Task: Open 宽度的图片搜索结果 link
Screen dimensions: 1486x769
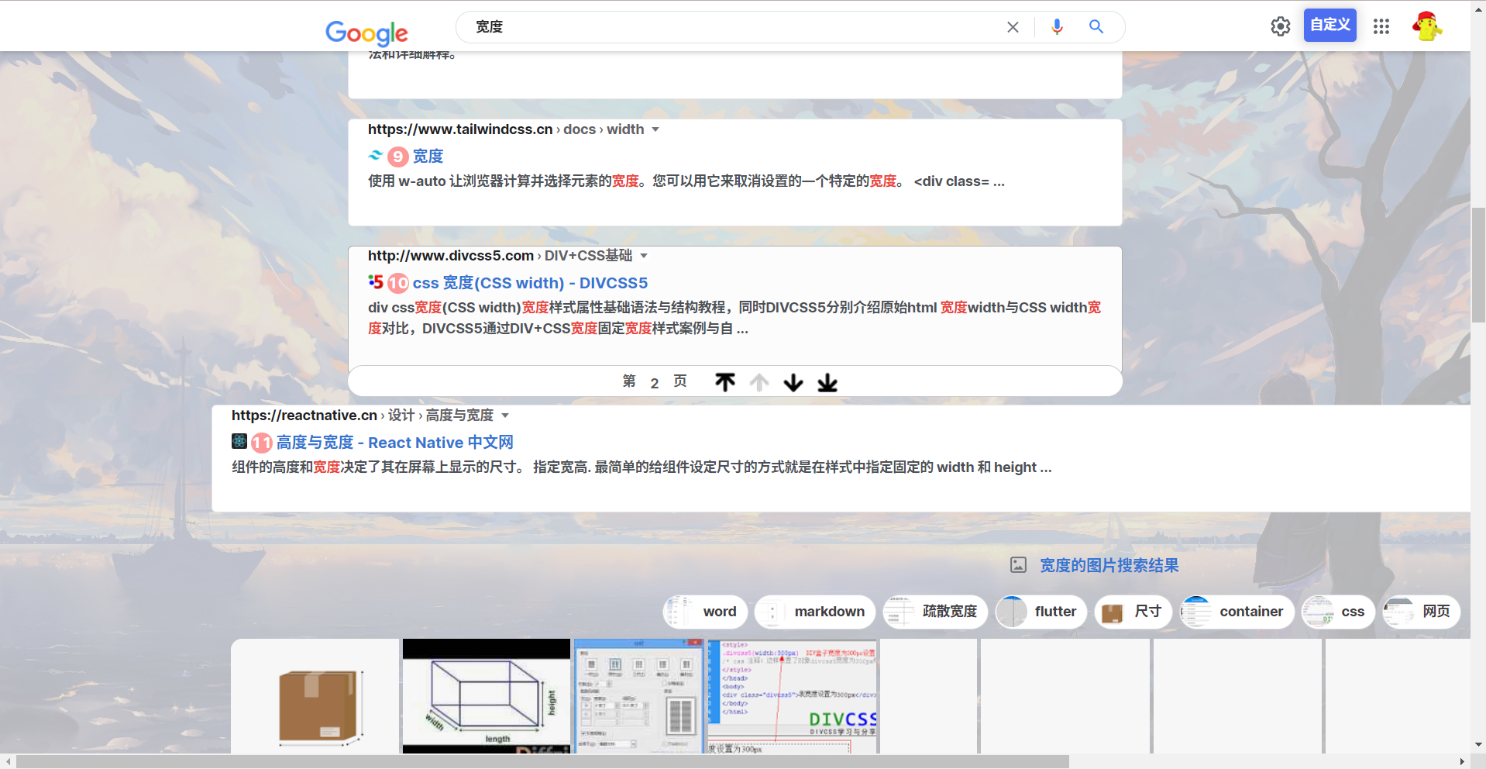Action: coord(1109,565)
